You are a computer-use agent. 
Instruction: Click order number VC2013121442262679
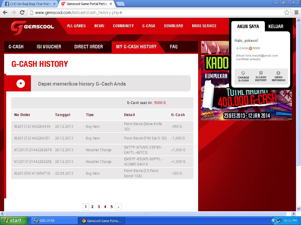click(33, 150)
